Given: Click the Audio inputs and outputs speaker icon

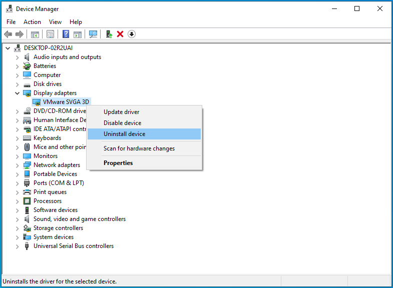Looking at the screenshot, I should pyautogui.click(x=27, y=57).
